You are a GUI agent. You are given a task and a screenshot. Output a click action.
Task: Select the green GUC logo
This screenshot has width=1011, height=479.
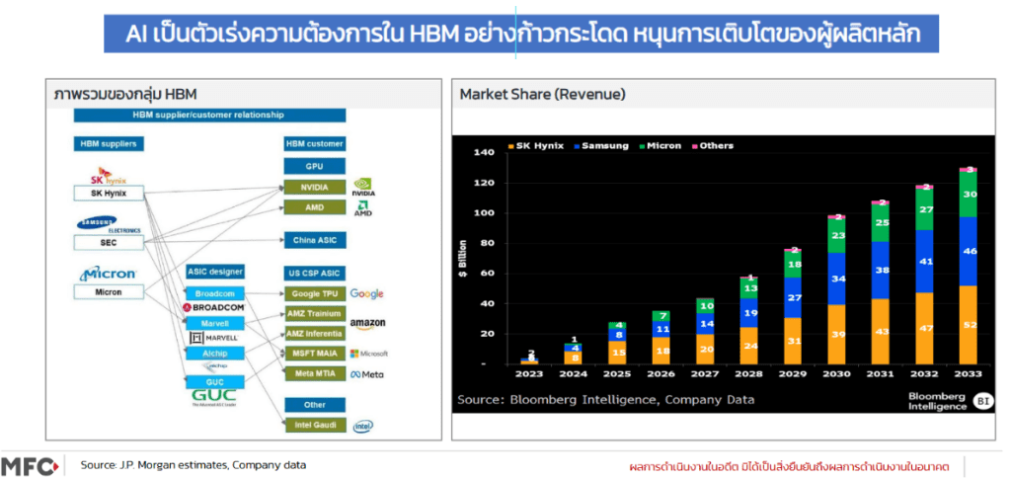coord(215,397)
